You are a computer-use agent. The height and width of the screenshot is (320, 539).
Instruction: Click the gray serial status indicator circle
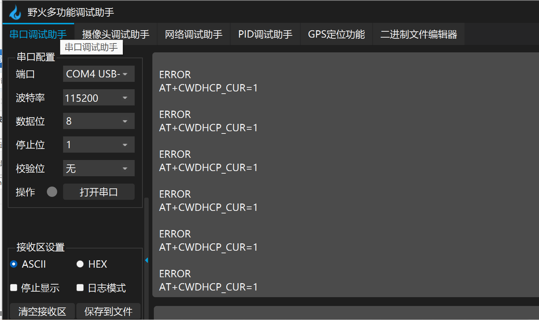pyautogui.click(x=52, y=192)
